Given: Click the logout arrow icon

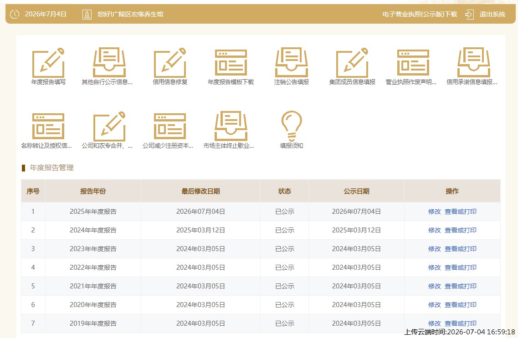Looking at the screenshot, I should click(x=469, y=14).
